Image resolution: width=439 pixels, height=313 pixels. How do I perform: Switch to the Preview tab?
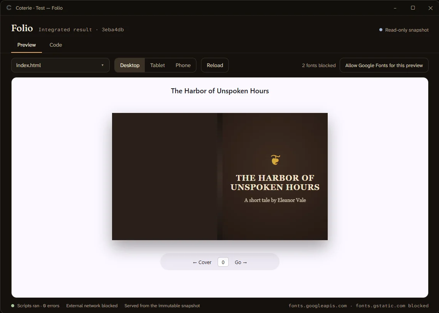click(27, 45)
